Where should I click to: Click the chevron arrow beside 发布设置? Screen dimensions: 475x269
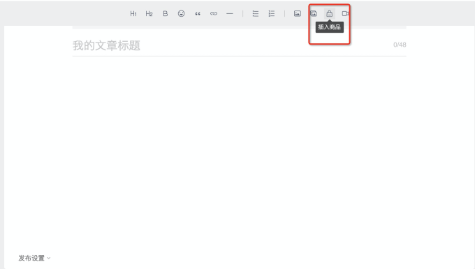coord(49,258)
